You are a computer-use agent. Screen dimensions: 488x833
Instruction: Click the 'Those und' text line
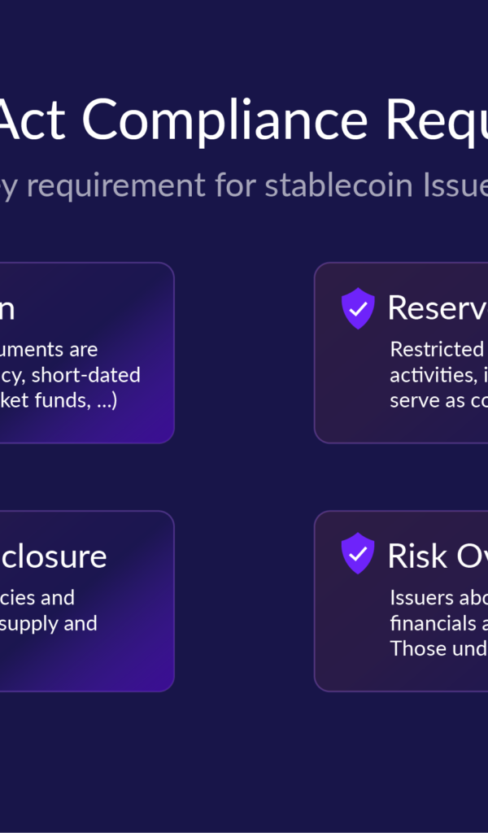(438, 648)
